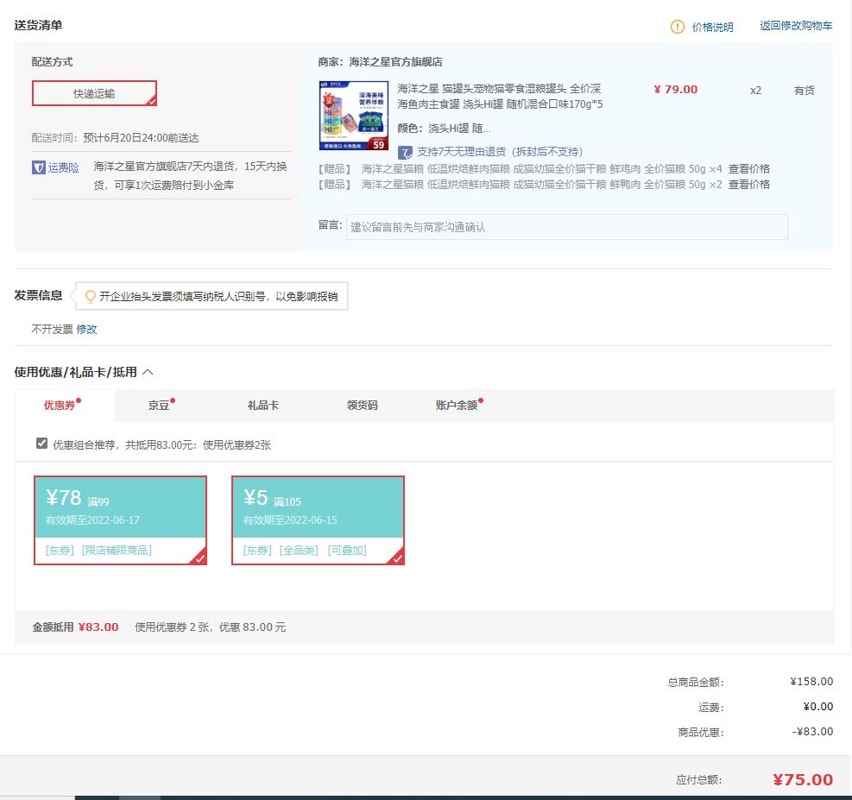Screen dimensions: 852x800
Task: View price of 鲜鸡肉 gift item
Action: coord(748,169)
